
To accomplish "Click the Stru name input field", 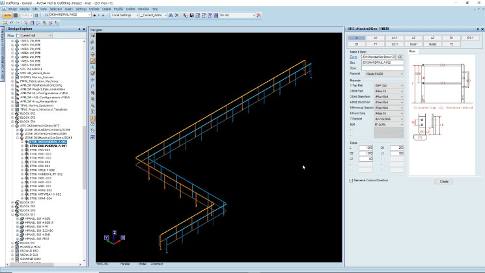I will 383,62.
